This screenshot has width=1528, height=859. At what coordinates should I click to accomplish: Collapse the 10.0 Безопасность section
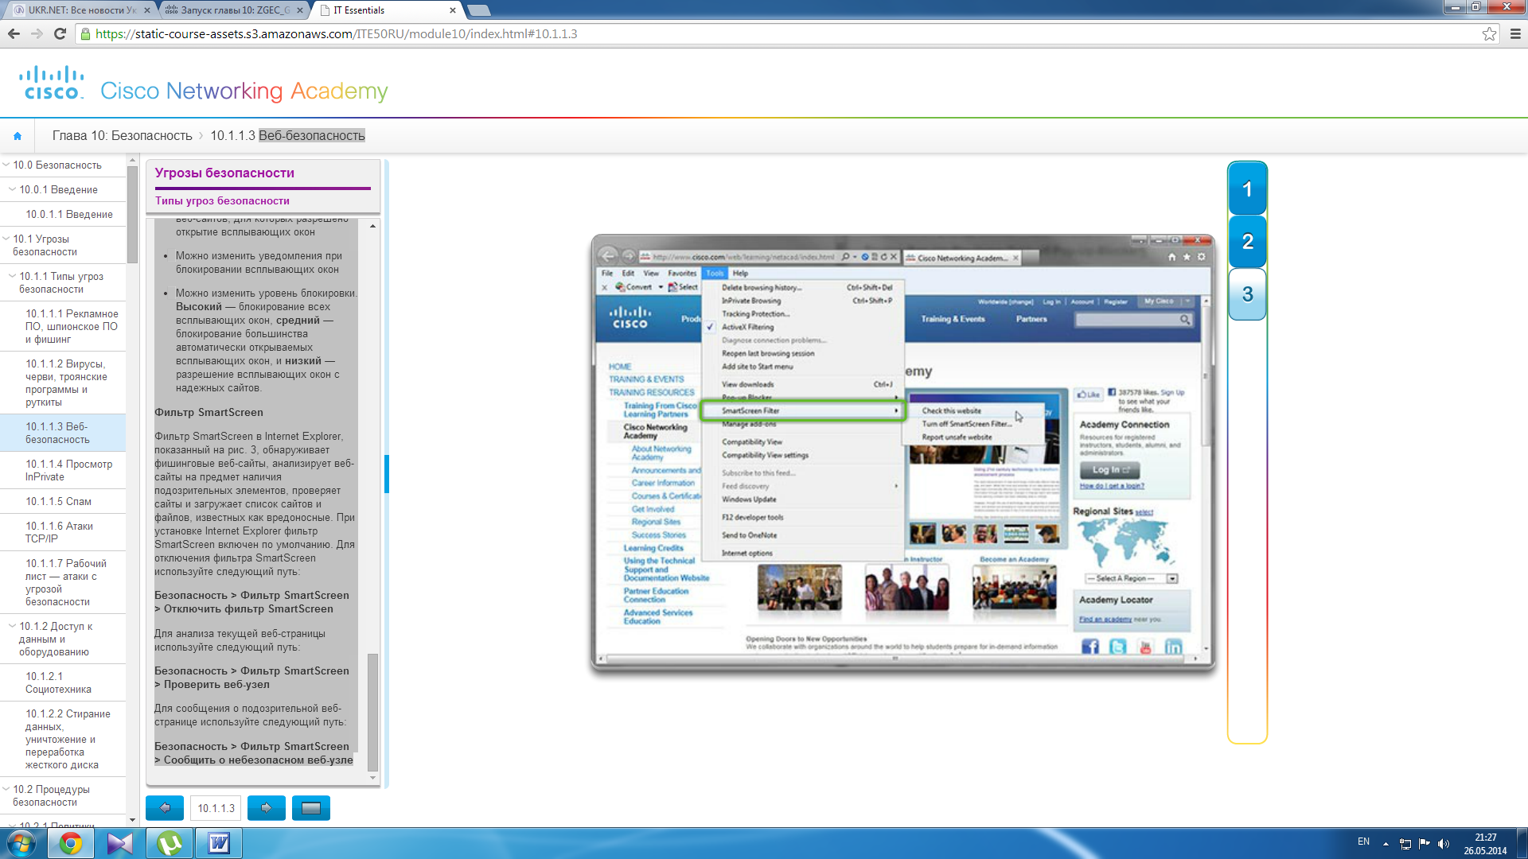click(6, 165)
